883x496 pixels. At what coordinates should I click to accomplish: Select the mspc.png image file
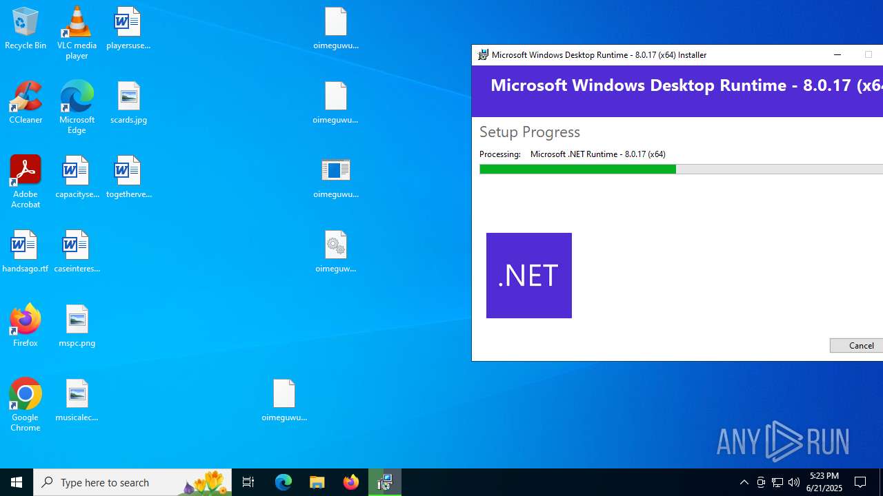pos(77,326)
